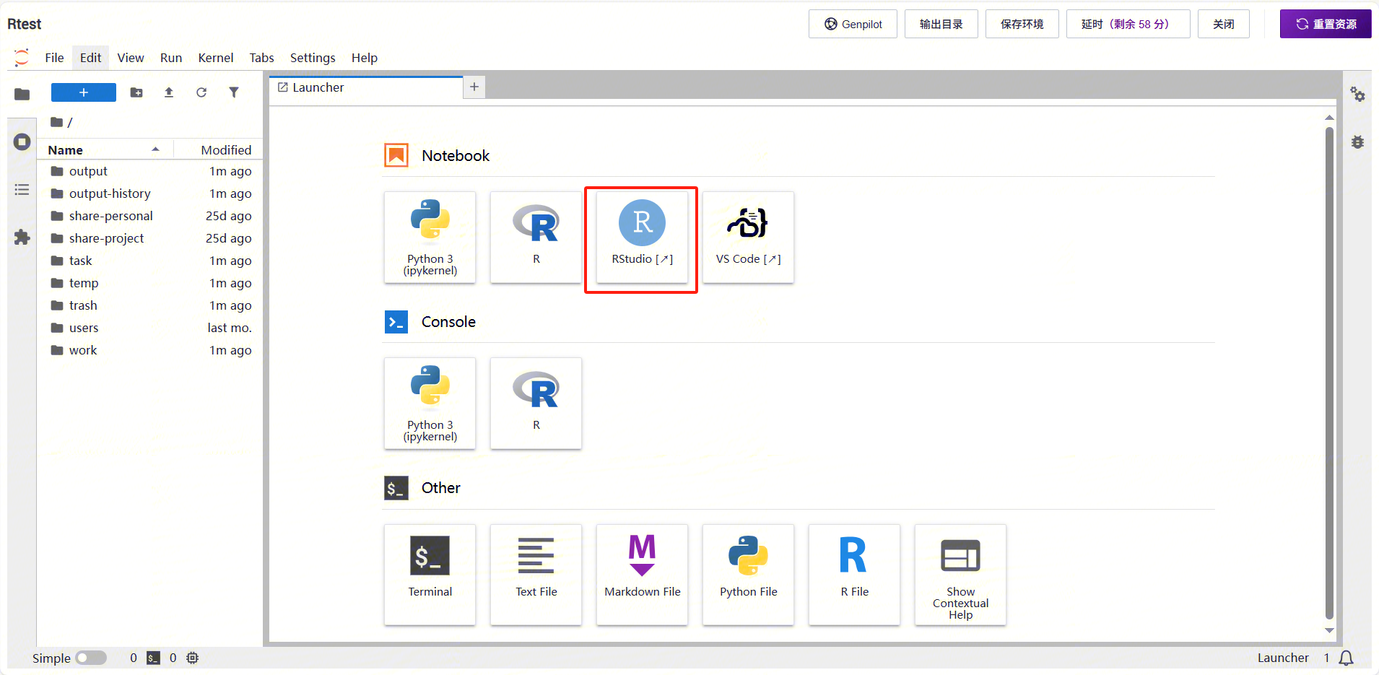The height and width of the screenshot is (675, 1379).
Task: Start a Python 3 console
Action: click(x=430, y=403)
